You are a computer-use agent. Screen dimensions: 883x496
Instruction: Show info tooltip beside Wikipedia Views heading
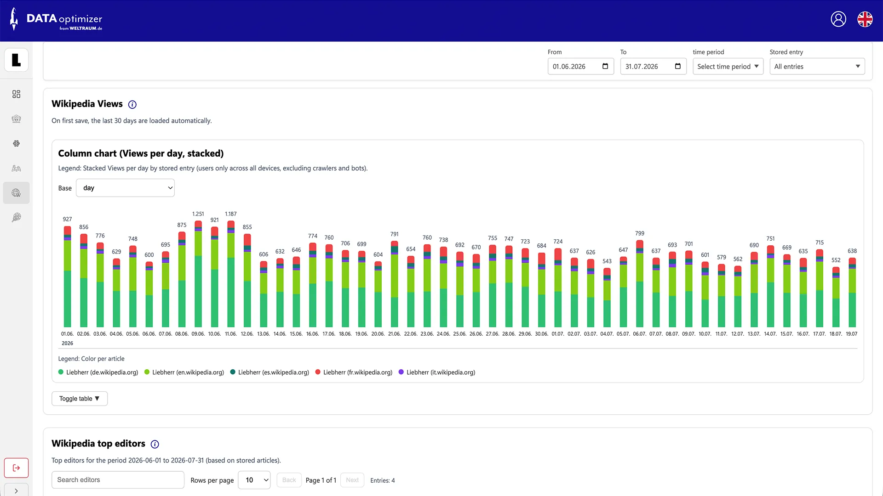[132, 105]
